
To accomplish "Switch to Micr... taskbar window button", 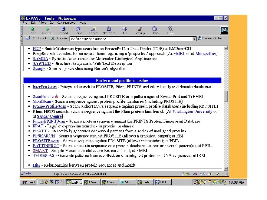I will [x=127, y=182].
